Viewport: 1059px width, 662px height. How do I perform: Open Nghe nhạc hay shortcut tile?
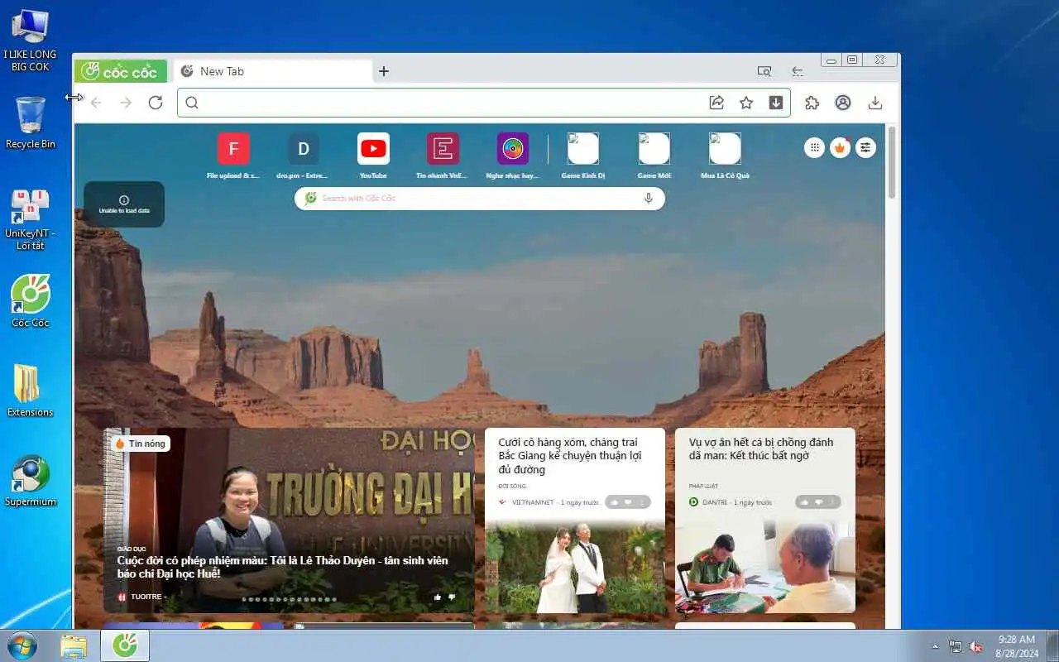513,156
